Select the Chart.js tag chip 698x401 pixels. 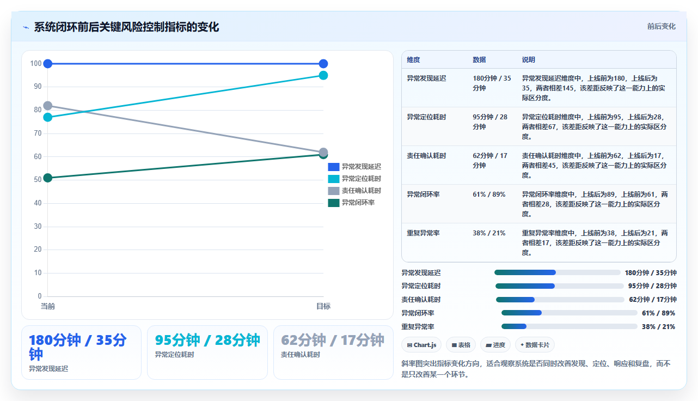pyautogui.click(x=421, y=345)
